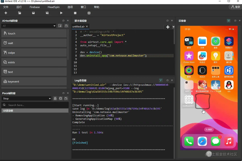Tap the Files app on device screen

click(202, 41)
